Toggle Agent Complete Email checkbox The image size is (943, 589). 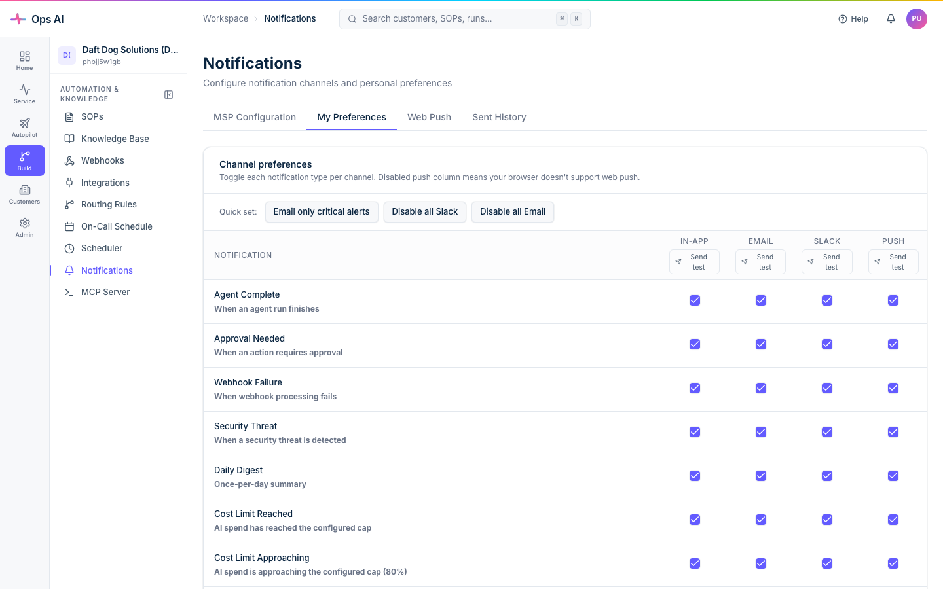coord(761,300)
